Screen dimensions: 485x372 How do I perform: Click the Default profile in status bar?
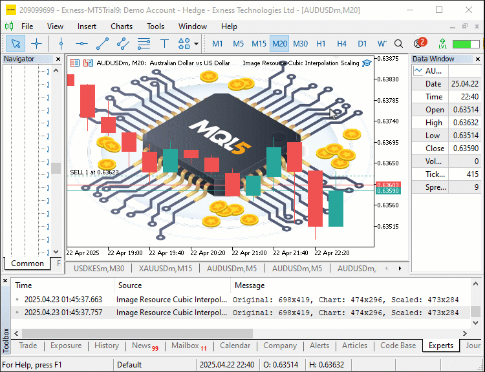pyautogui.click(x=129, y=365)
